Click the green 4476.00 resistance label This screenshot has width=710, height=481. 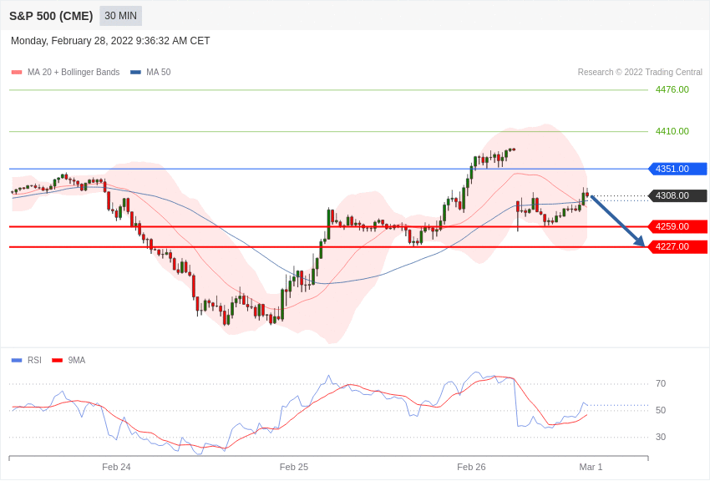pyautogui.click(x=672, y=89)
